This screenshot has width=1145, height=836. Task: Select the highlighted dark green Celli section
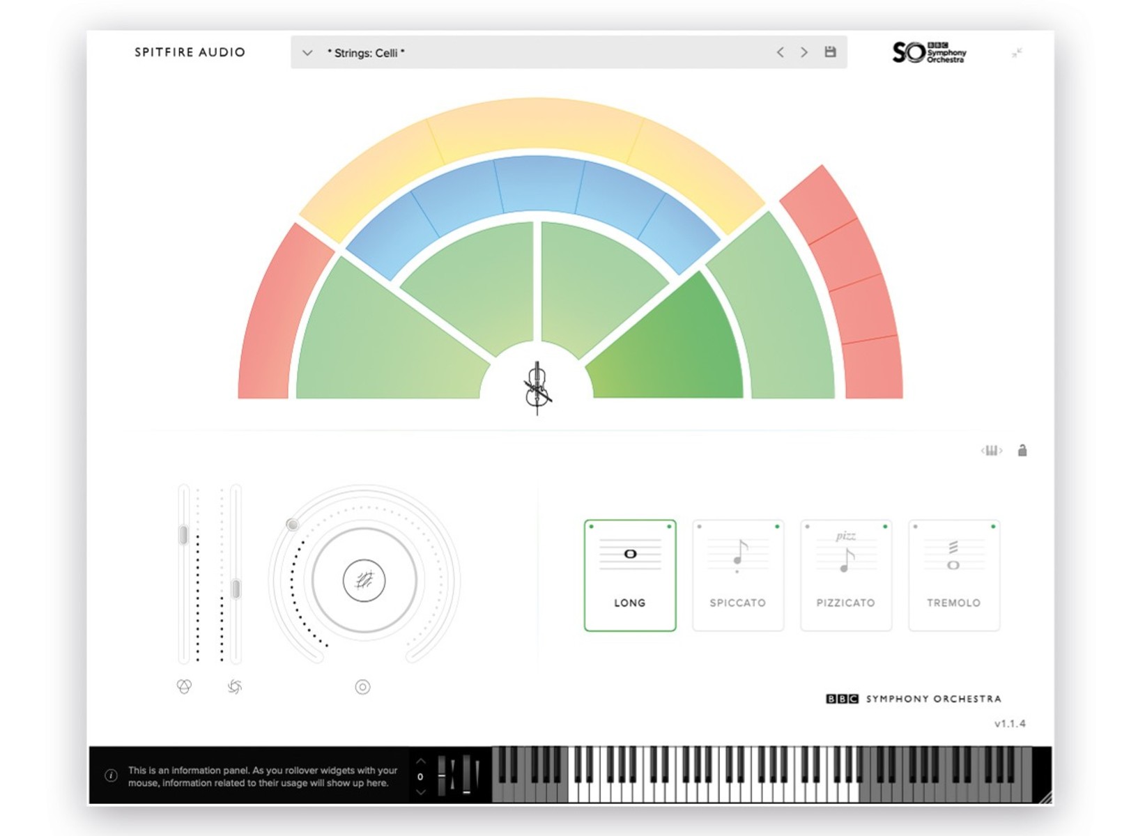pos(676,348)
